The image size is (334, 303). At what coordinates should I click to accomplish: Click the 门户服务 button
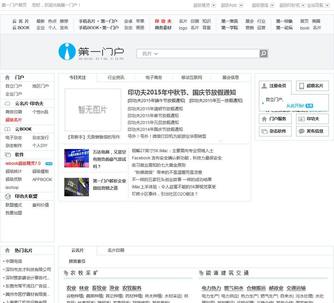[275, 119]
